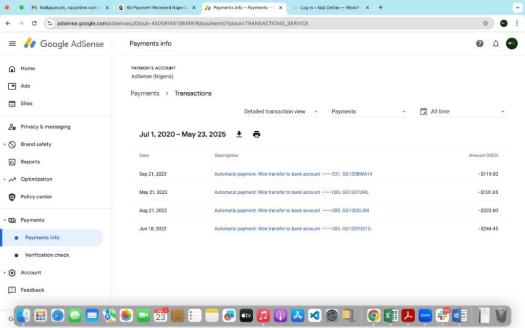Viewport: 525px width, 328px height.
Task: Open the notifications bell
Action: [x=496, y=44]
